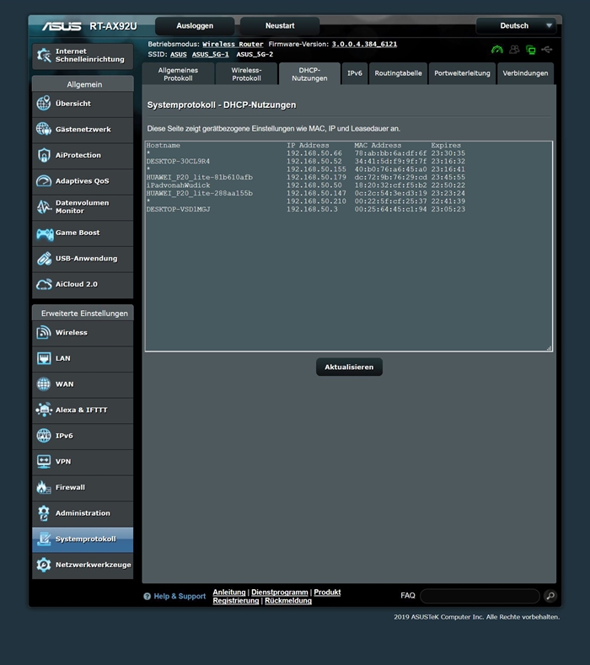
Task: Open the Registrierung link
Action: pyautogui.click(x=236, y=601)
